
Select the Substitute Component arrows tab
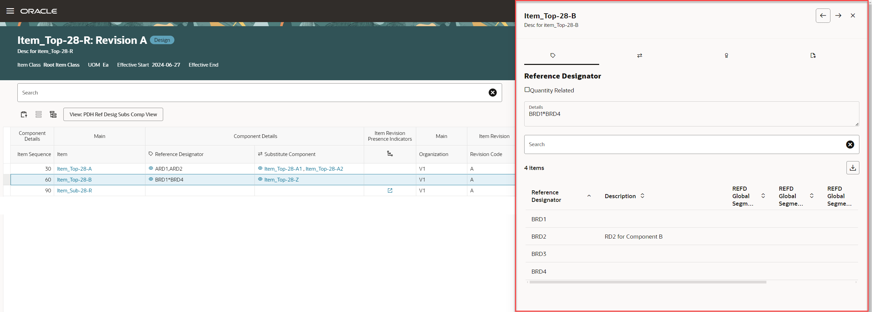pos(639,55)
